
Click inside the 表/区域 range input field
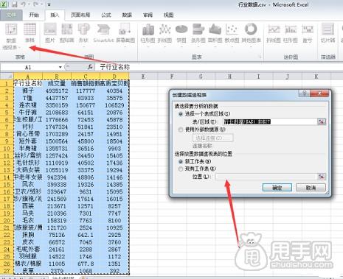pos(270,121)
